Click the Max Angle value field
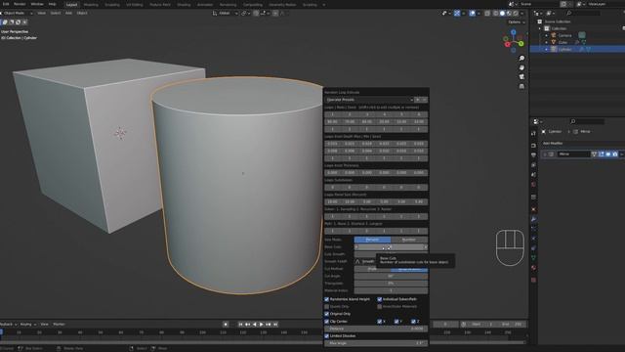The image size is (625, 352). tap(375, 343)
